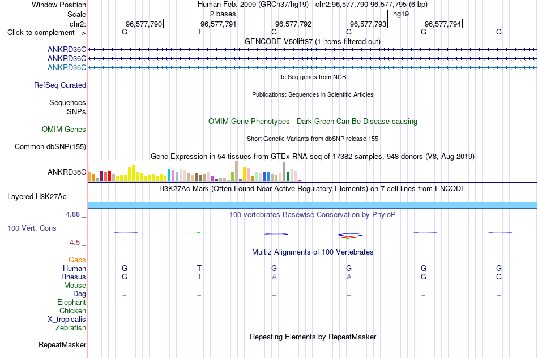Viewport: 538px width, 358px height.
Task: Click the T base in the Rhesus alignment row
Action: point(199,277)
